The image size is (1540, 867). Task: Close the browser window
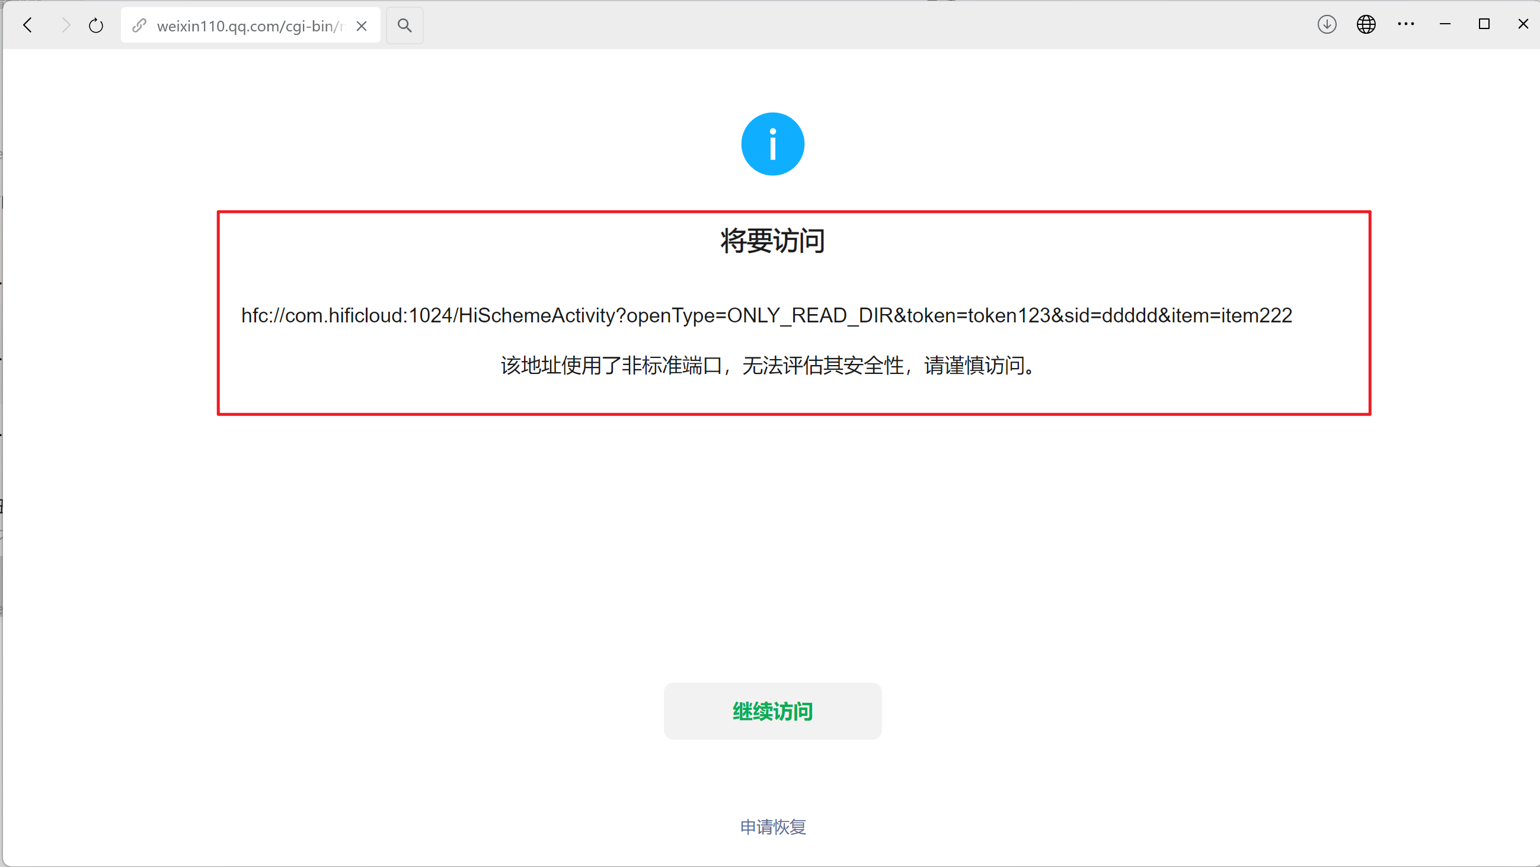click(x=1523, y=24)
